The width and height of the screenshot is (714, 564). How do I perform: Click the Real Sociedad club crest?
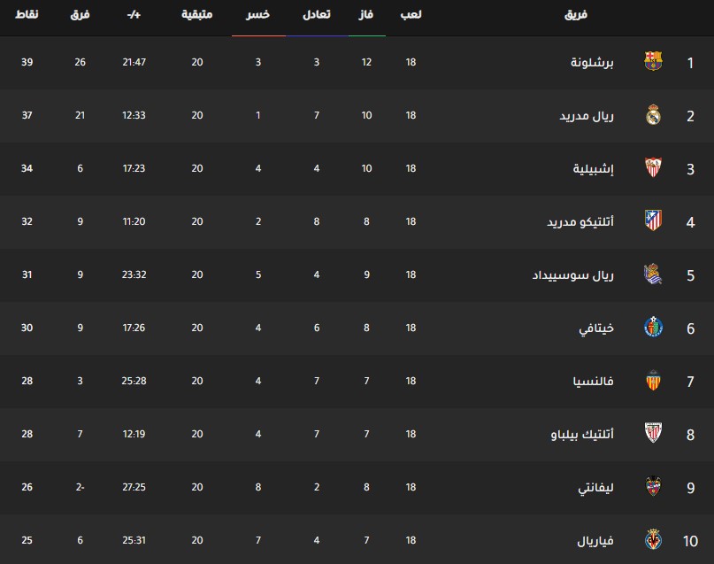653,274
